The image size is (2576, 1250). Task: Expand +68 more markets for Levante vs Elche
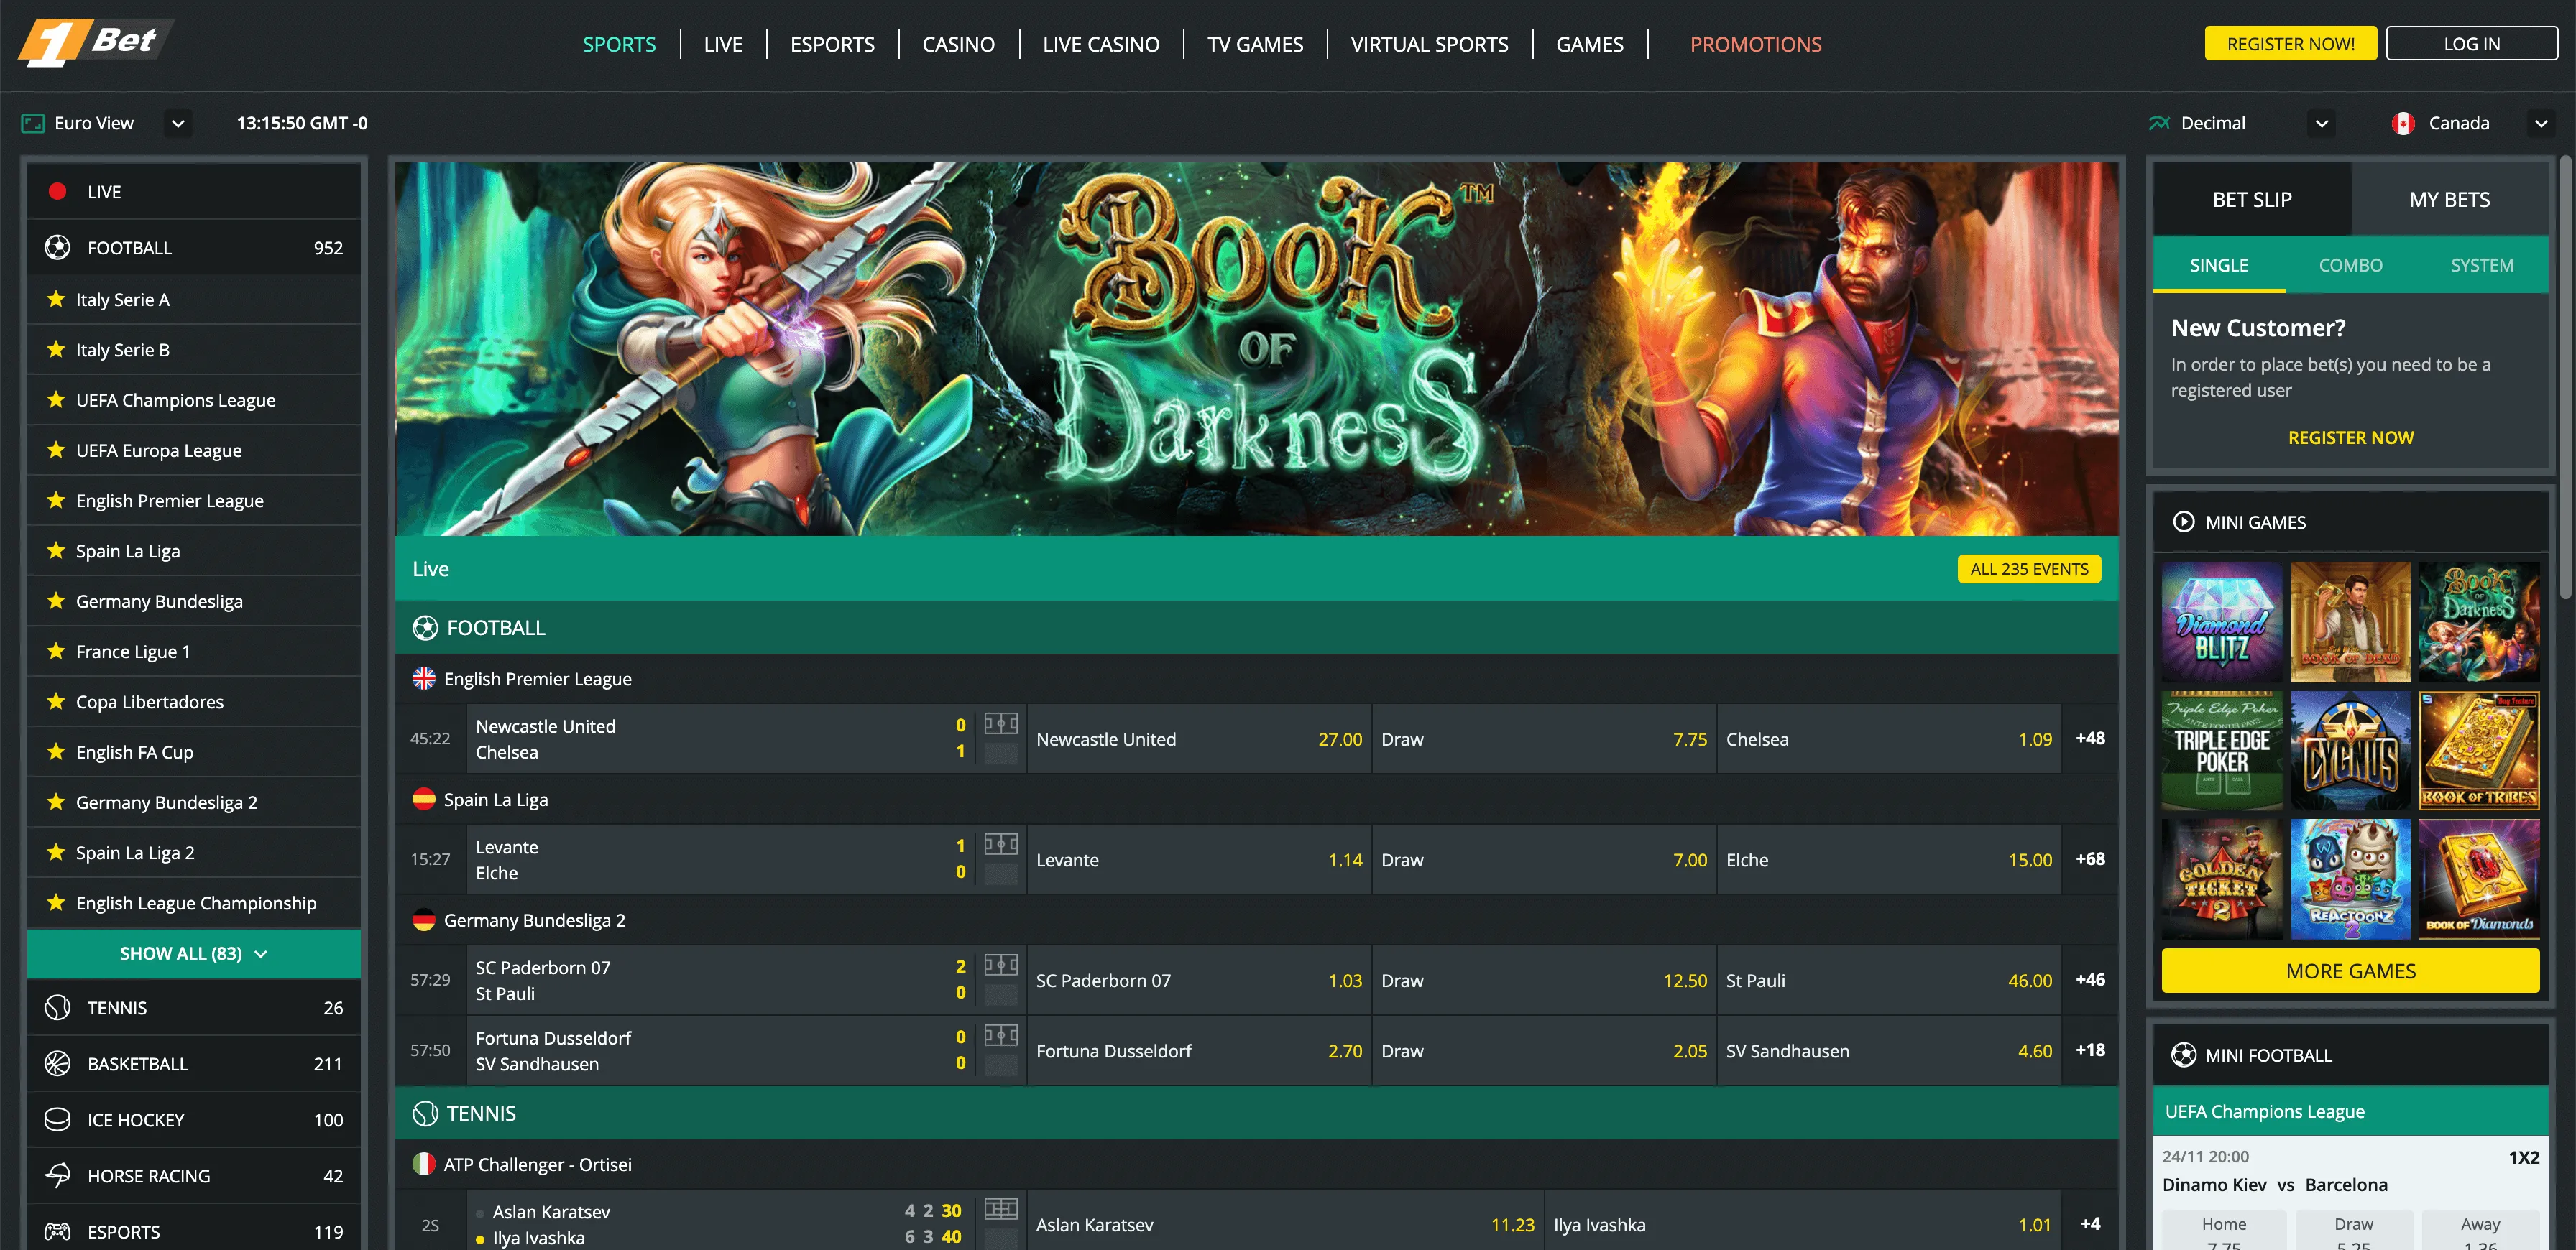pos(2090,859)
